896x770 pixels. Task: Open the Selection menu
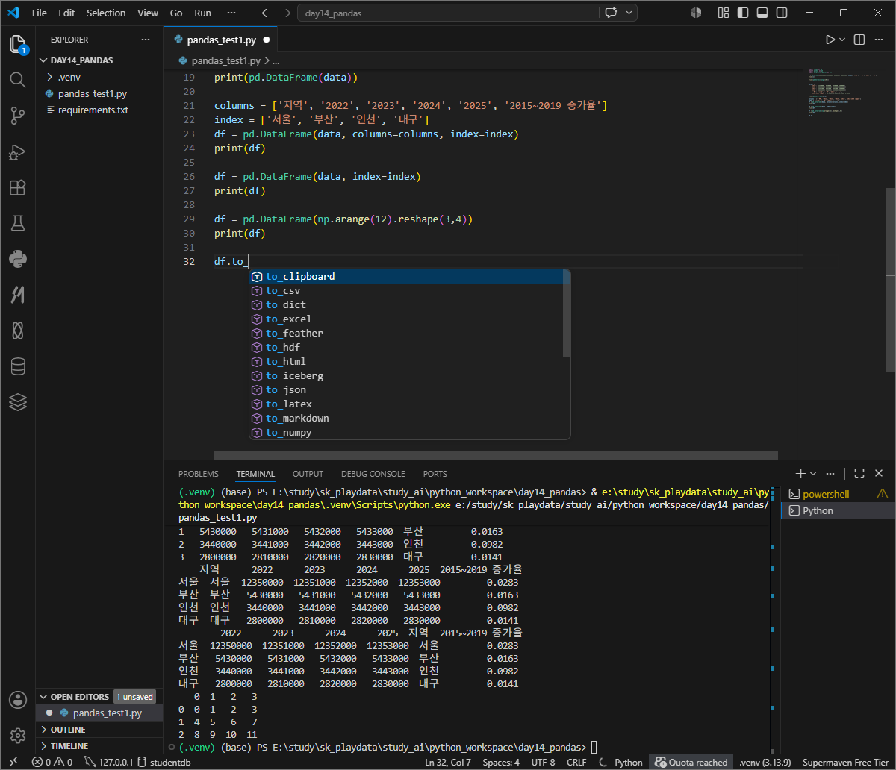coord(106,13)
